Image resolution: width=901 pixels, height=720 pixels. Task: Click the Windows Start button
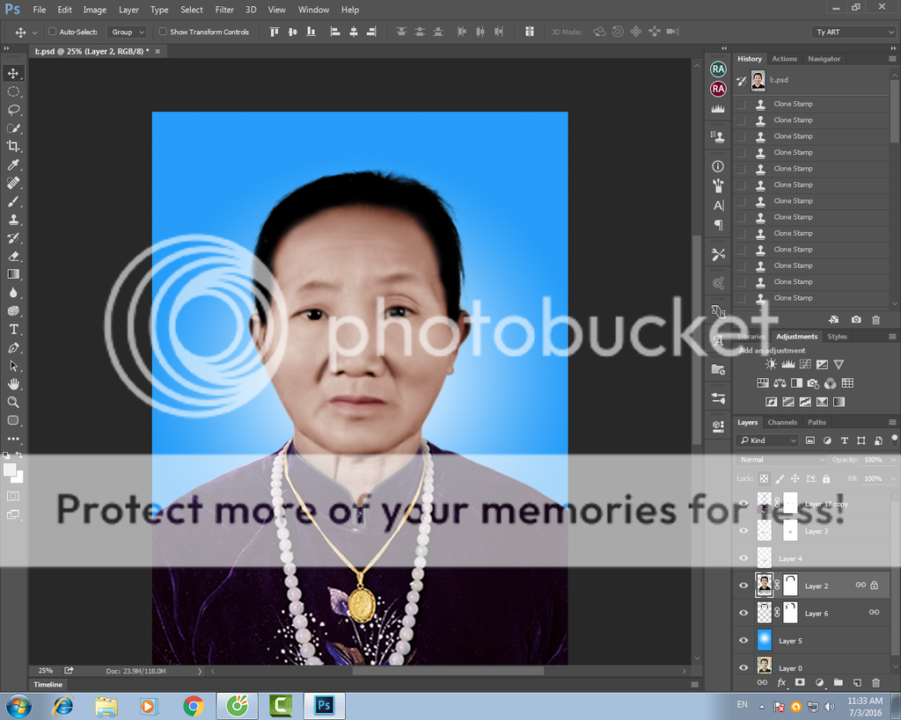(18, 706)
